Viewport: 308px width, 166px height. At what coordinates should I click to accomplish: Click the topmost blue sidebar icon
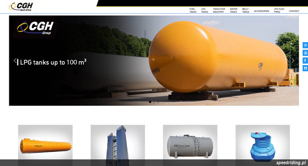coord(305,45)
